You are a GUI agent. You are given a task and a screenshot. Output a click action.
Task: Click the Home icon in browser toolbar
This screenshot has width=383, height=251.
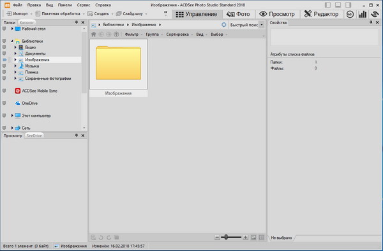[x=94, y=34]
